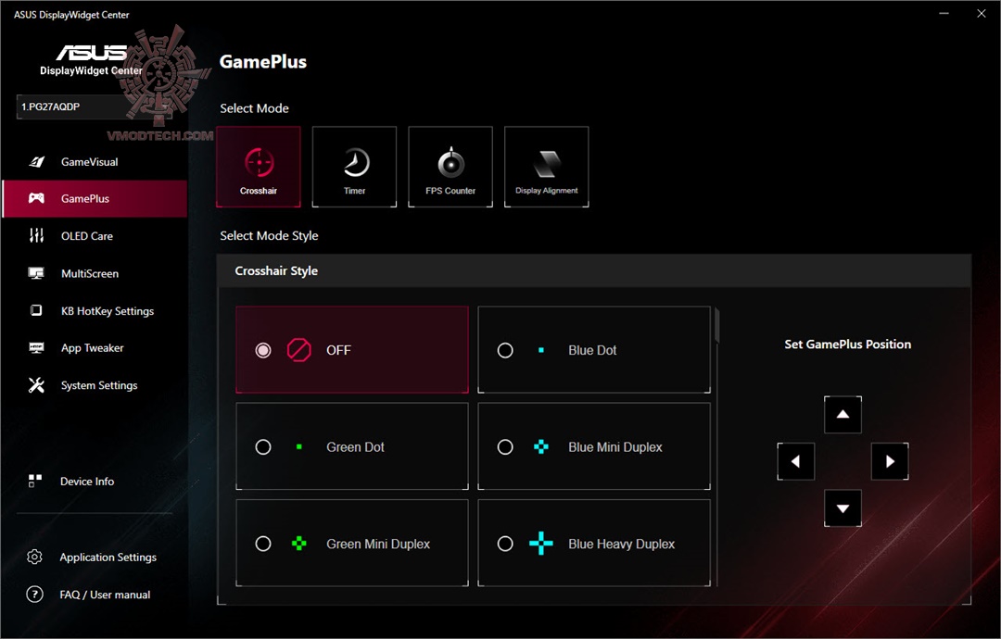Click the ASUS DisplayWidget Center logo
1001x639 pixels.
(91, 59)
